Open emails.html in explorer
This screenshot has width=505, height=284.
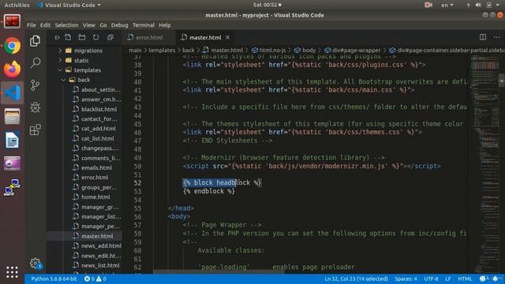(x=96, y=168)
